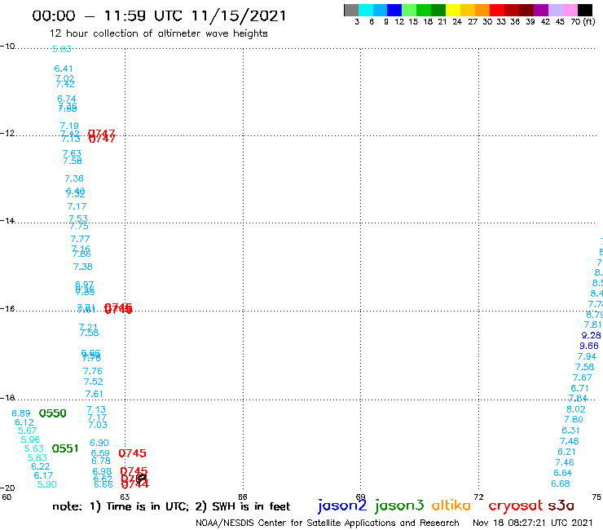Select the pink swatch in the color scale
This screenshot has width=603, height=530.
pos(570,10)
